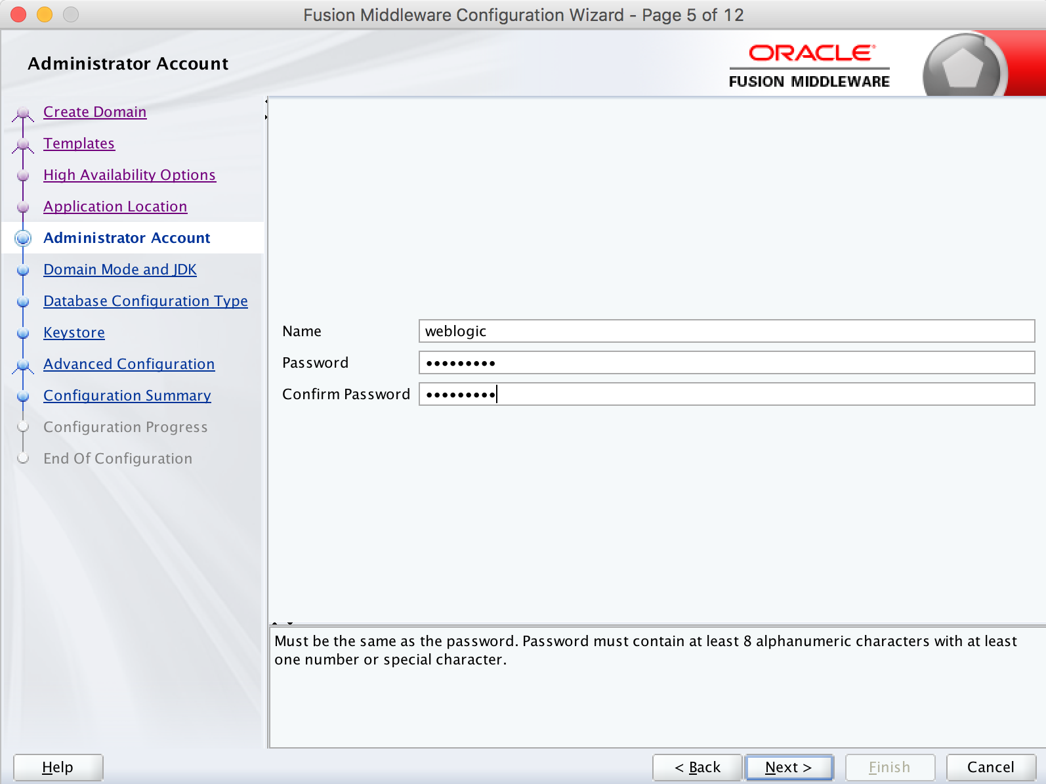Open the Keystore step

pyautogui.click(x=74, y=333)
